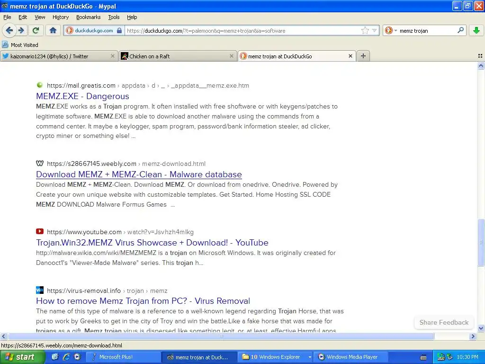The width and height of the screenshot is (485, 364).
Task: Open the File menu
Action: tap(7, 17)
